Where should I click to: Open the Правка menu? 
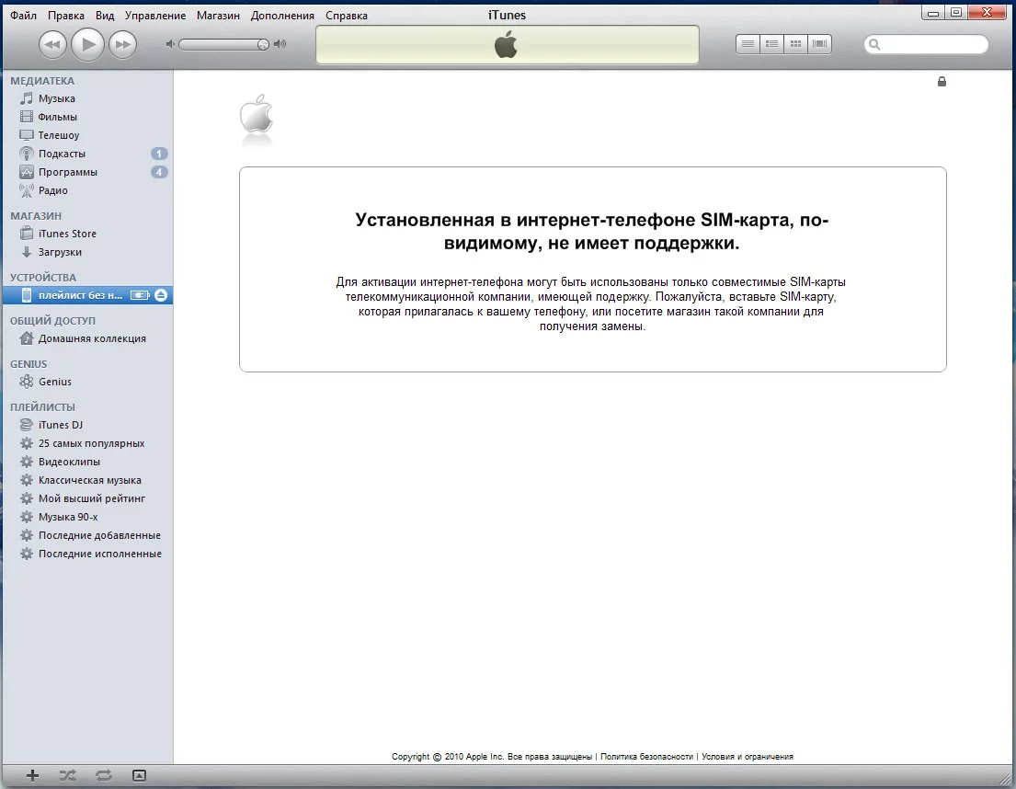[x=66, y=15]
